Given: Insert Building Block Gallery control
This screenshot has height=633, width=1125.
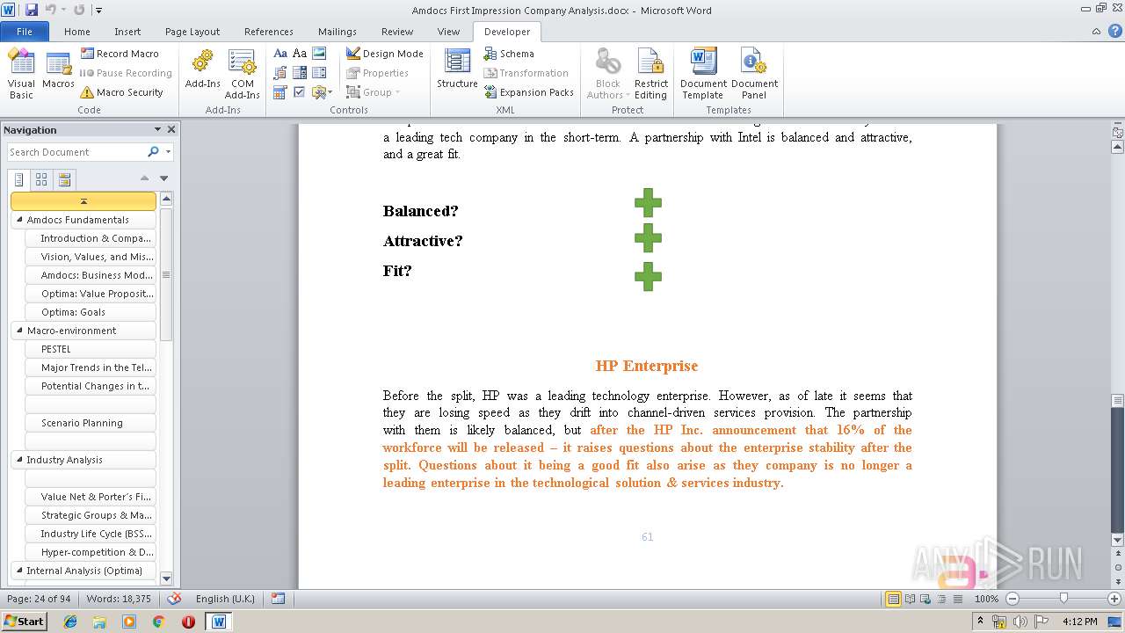Looking at the screenshot, I should click(x=280, y=73).
